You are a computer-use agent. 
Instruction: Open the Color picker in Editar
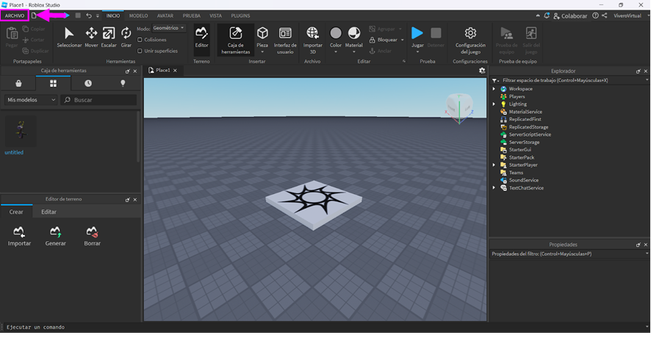336,37
